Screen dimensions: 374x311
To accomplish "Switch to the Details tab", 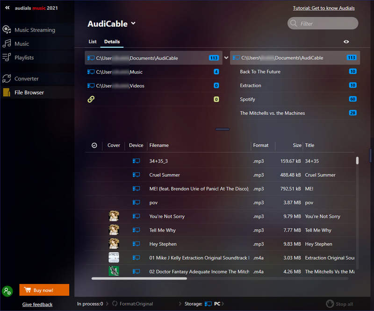I will [112, 42].
